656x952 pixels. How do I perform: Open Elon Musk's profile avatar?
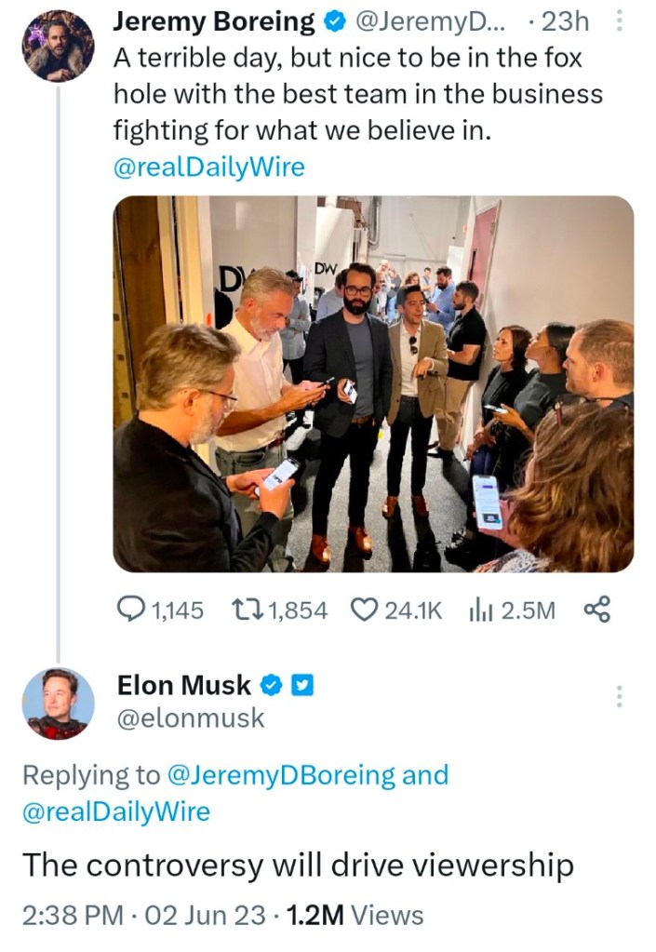coord(58,704)
